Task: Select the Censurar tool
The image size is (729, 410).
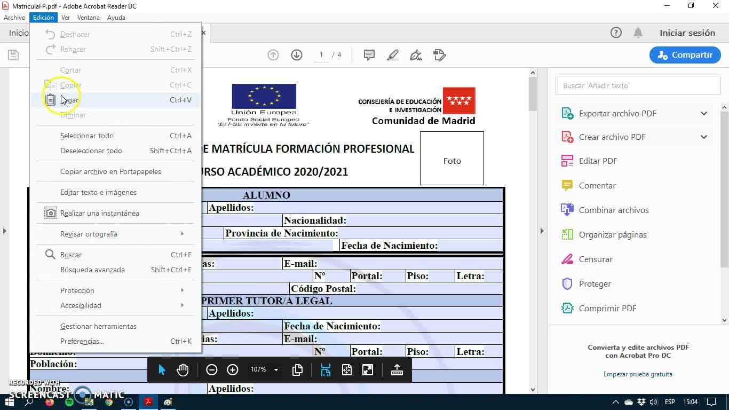Action: click(596, 259)
